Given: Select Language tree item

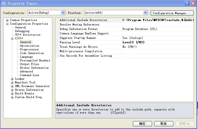Looking at the screenshot, I should coord(26,57).
